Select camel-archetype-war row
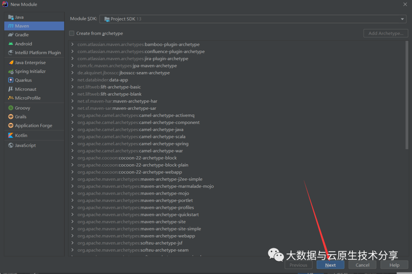This screenshot has height=274, width=412. click(x=237, y=151)
